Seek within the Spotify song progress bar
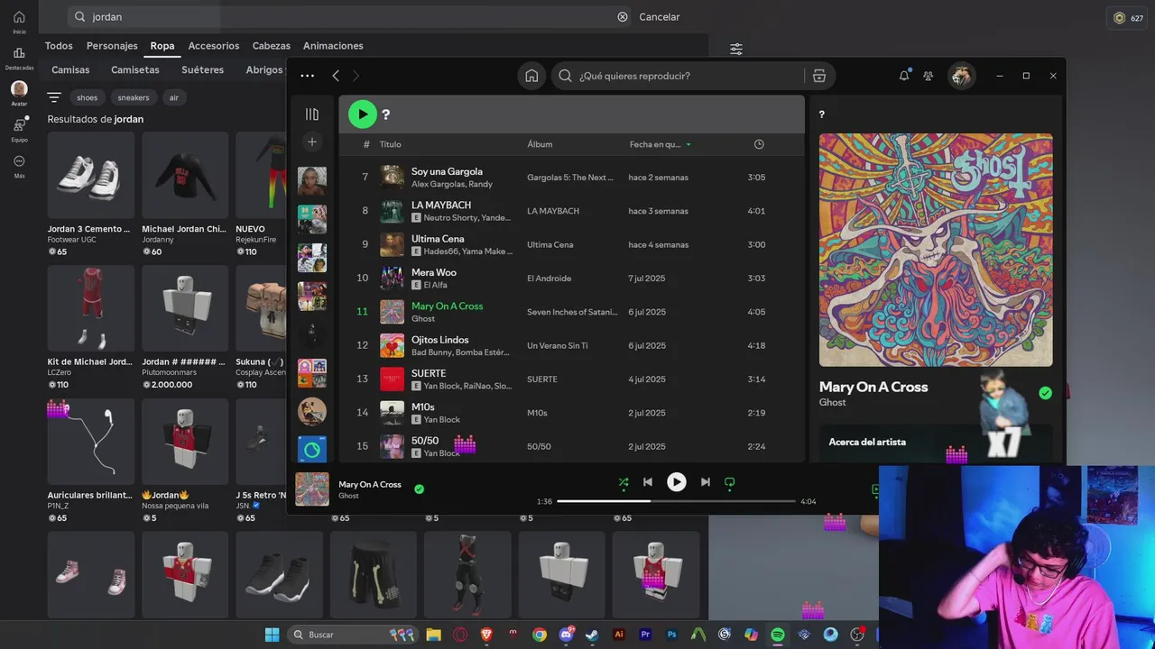1155x649 pixels. [x=677, y=501]
